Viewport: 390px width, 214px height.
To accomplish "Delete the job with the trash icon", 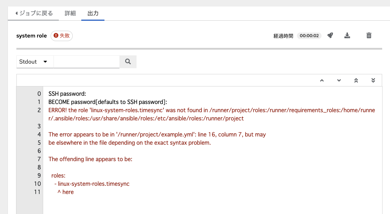I will (x=369, y=35).
